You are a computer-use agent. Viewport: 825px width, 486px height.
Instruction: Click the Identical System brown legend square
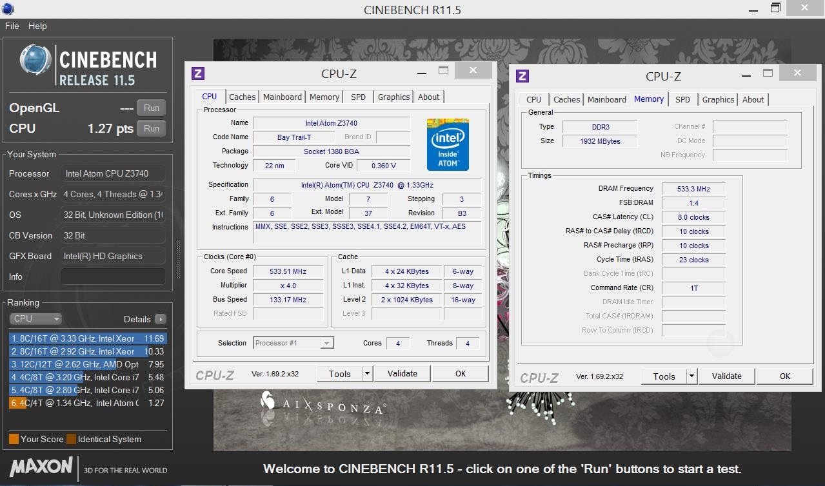[x=71, y=439]
